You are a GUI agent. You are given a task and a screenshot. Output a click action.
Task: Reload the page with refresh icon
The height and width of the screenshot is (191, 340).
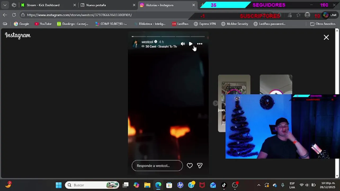click(x=14, y=15)
